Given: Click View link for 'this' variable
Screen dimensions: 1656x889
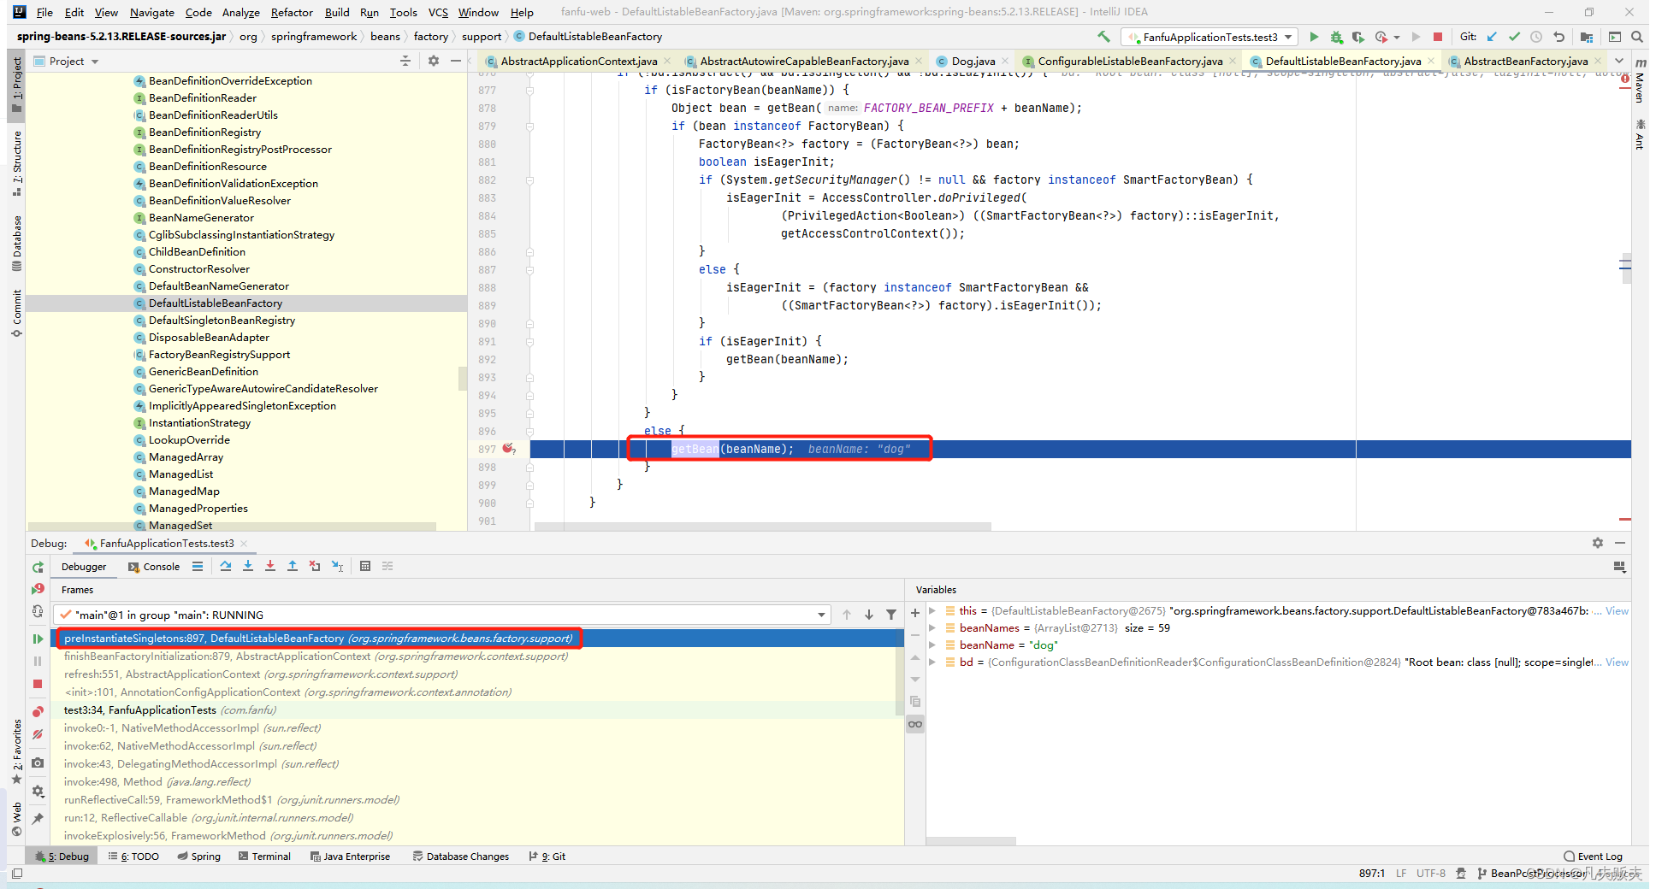Looking at the screenshot, I should [1617, 610].
